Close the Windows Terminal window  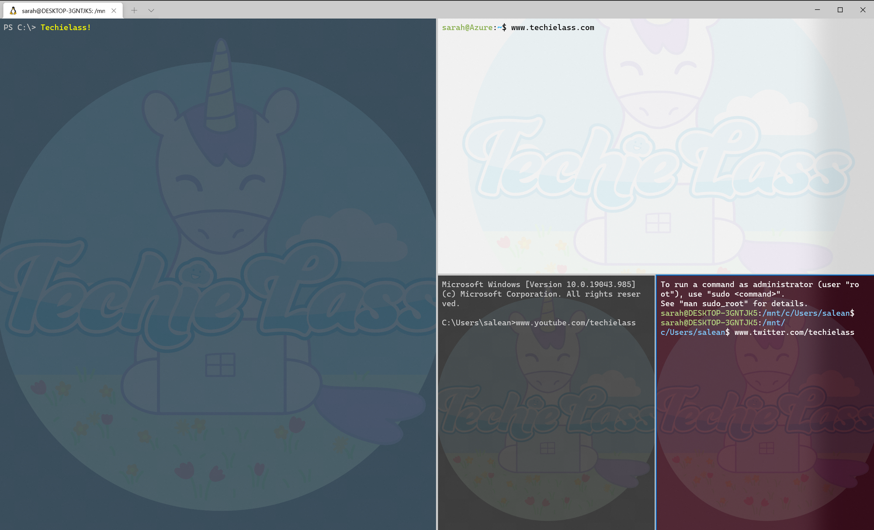click(x=863, y=10)
